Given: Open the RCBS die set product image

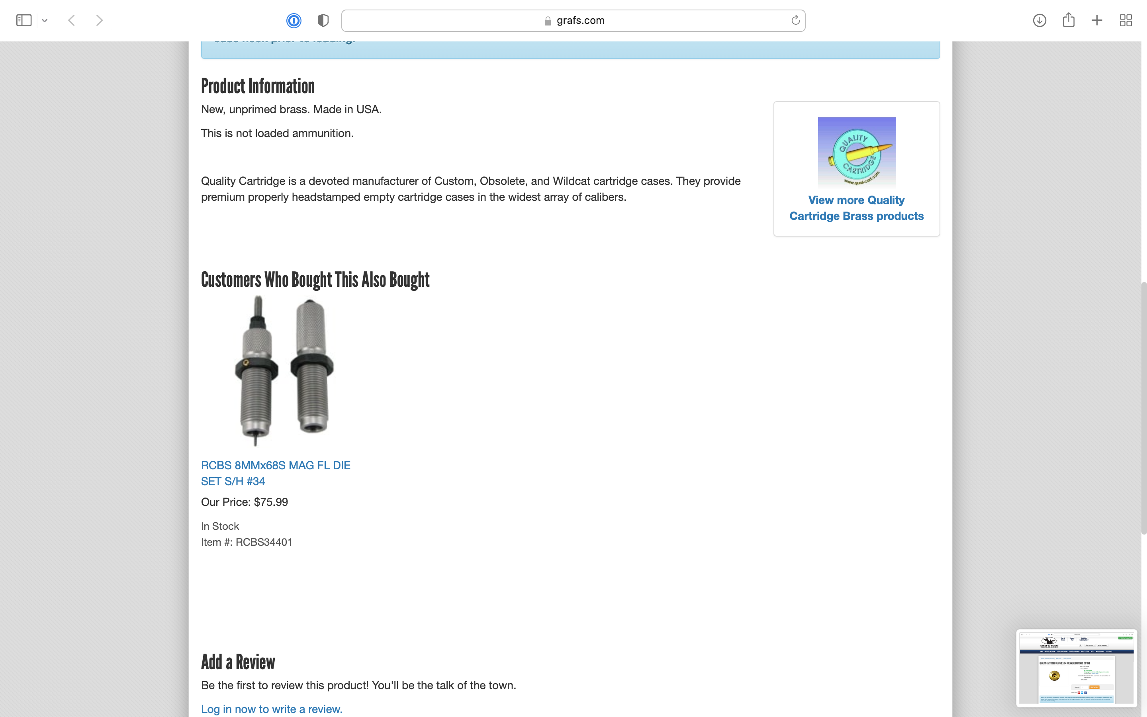Looking at the screenshot, I should point(284,371).
